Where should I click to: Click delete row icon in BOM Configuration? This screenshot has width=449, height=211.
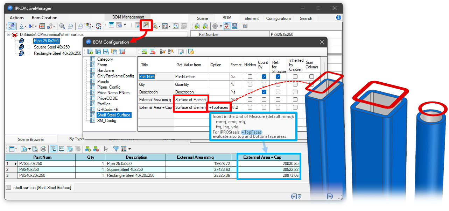pyautogui.click(x=152, y=52)
